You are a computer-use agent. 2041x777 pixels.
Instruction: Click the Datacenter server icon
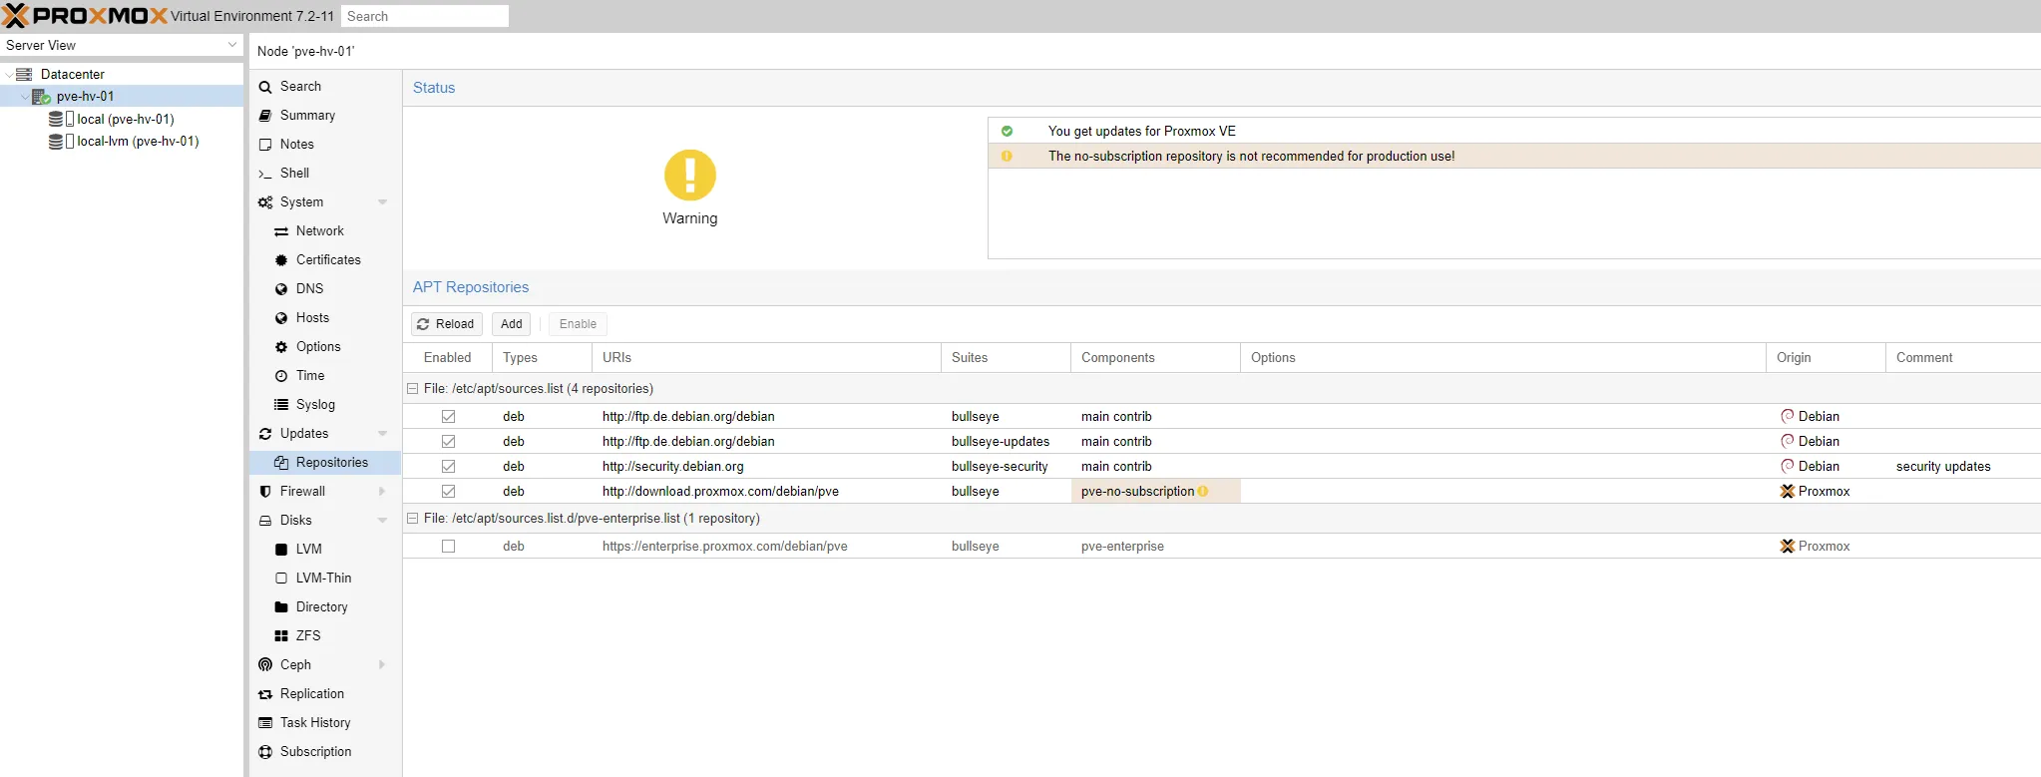click(x=25, y=75)
